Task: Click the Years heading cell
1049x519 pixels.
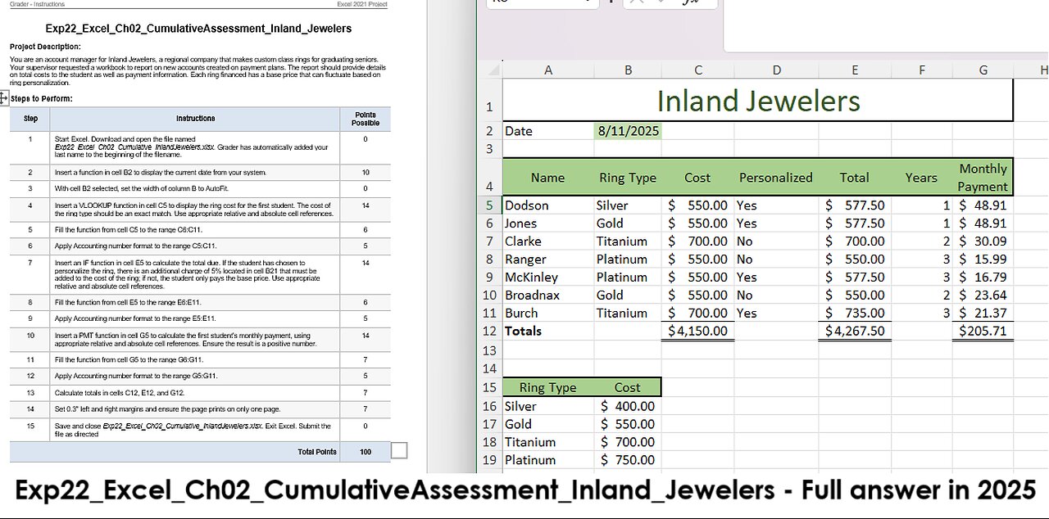Action: tap(921, 177)
